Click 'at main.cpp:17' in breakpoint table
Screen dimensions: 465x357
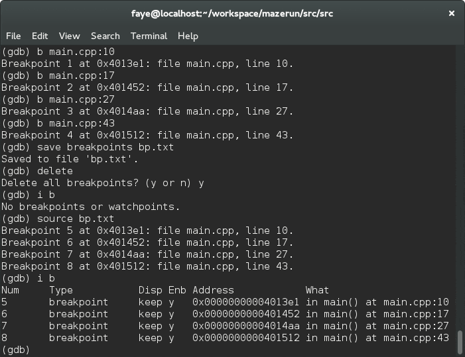tap(407, 314)
